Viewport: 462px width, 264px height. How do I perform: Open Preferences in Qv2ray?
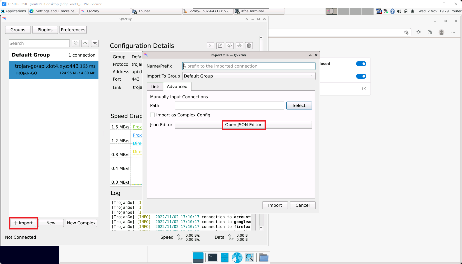point(73,30)
